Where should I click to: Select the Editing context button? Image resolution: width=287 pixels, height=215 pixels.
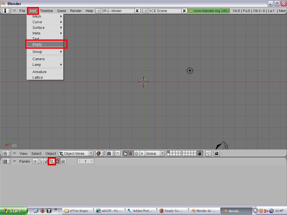(x=58, y=161)
